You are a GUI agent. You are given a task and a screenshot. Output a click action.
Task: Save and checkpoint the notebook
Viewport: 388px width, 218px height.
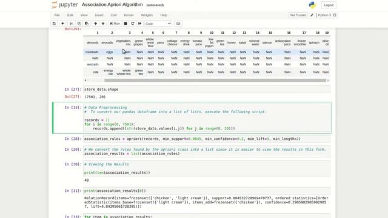click(54, 24)
